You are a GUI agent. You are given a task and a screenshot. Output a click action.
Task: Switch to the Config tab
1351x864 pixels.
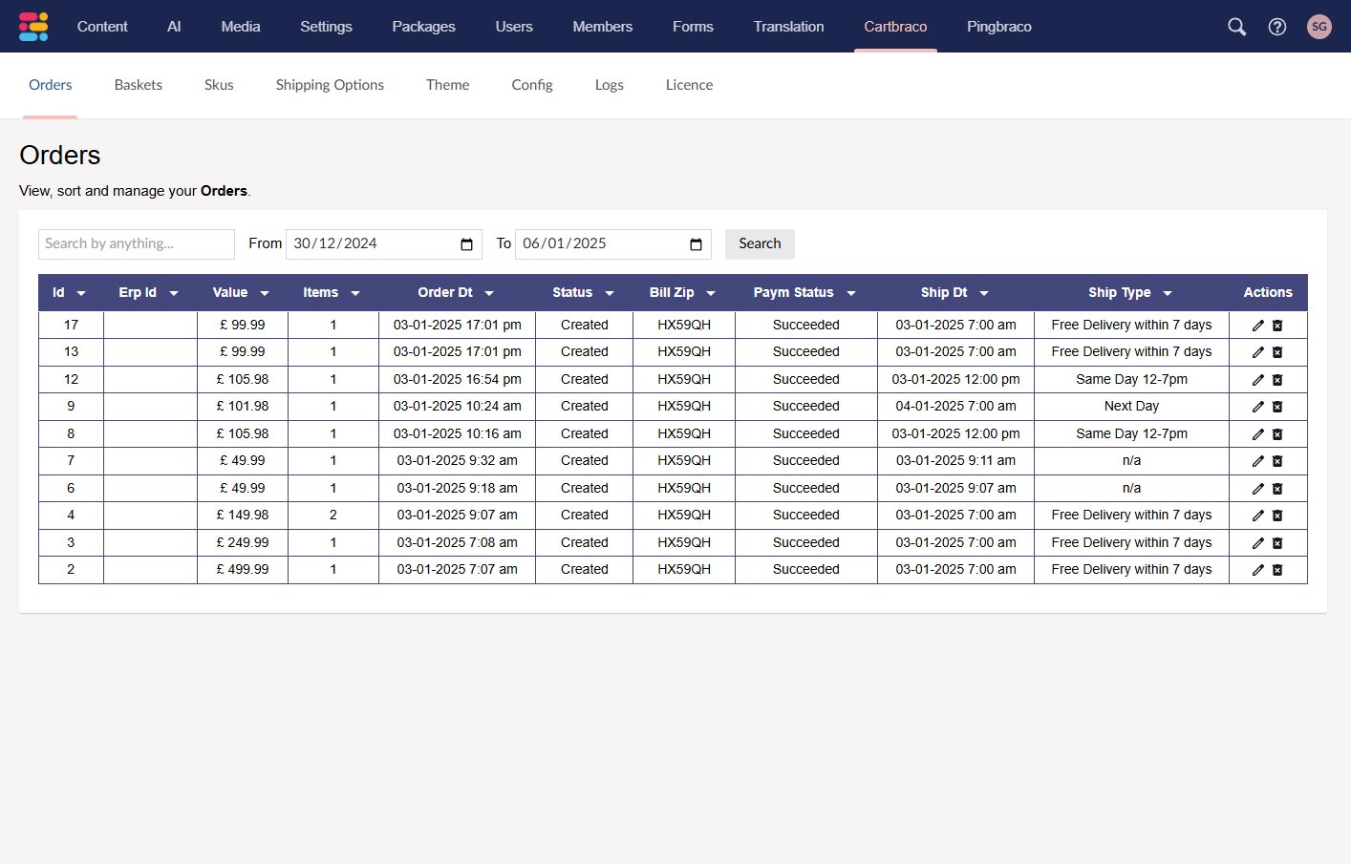point(532,85)
